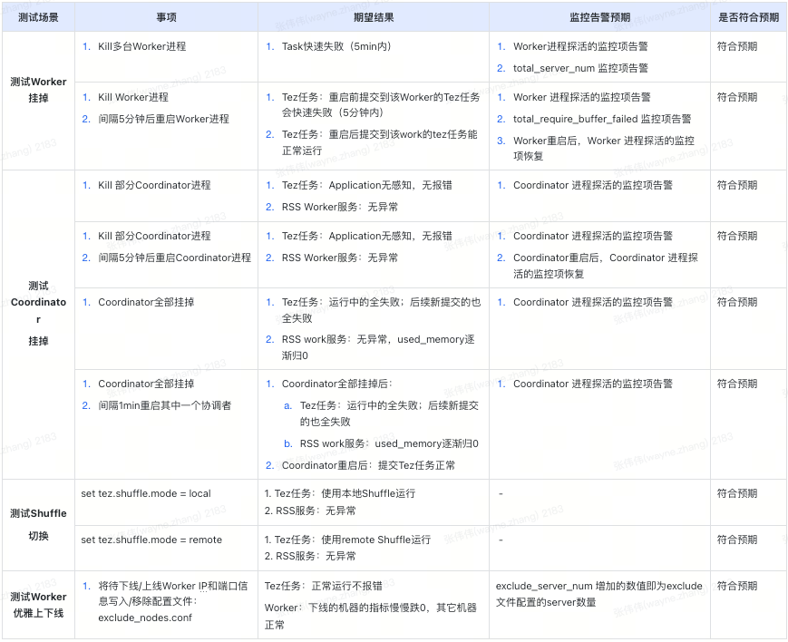The height and width of the screenshot is (642, 788).
Task: Select the "期望结果" column header
Action: pyautogui.click(x=374, y=17)
